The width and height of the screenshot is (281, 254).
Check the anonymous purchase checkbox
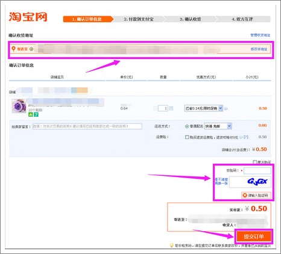click(x=254, y=162)
